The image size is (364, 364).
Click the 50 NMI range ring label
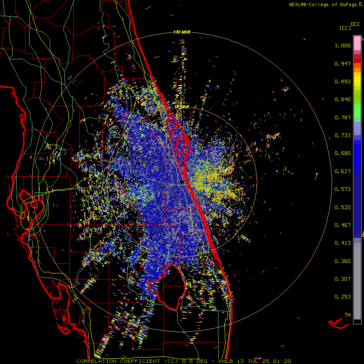(182, 107)
